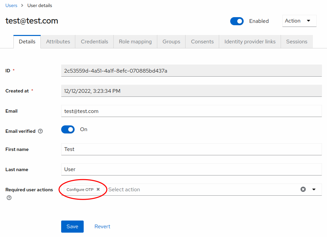
Task: Revert unsaved changes
Action: point(102,226)
